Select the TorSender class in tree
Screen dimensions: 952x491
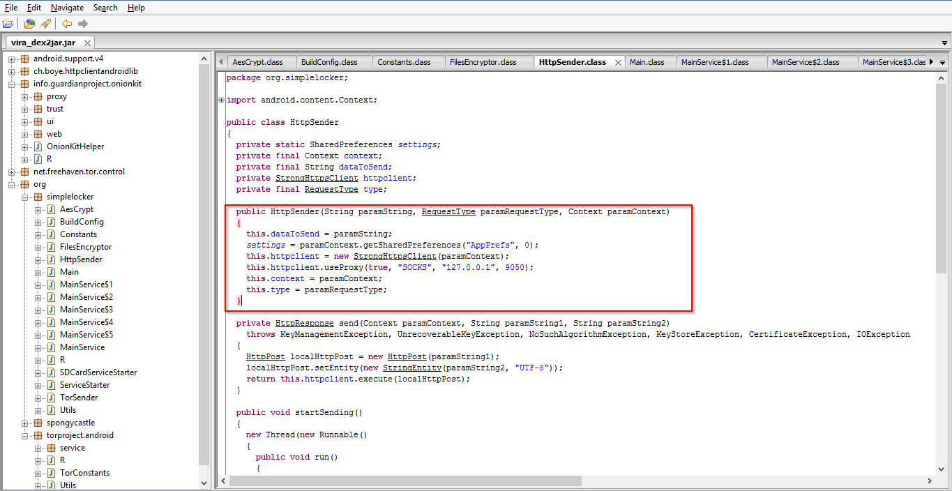tap(78, 398)
